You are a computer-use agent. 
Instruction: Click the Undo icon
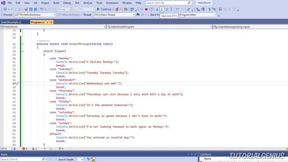point(42,9)
